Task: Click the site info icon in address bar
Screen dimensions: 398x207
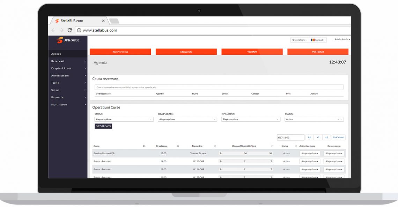Action: (79, 30)
